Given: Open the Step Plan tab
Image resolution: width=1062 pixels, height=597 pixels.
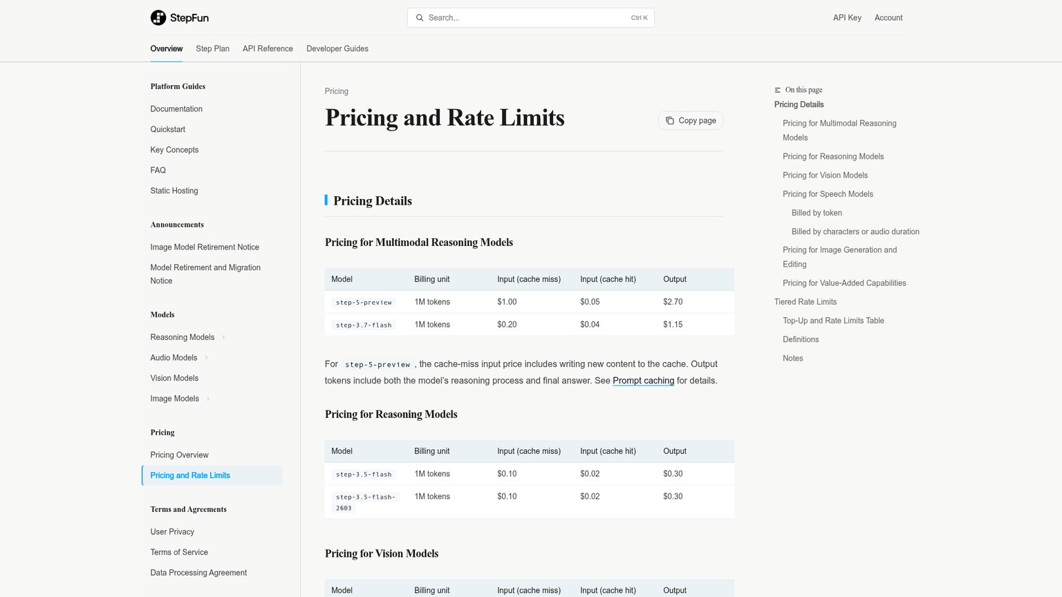Looking at the screenshot, I should pos(212,49).
